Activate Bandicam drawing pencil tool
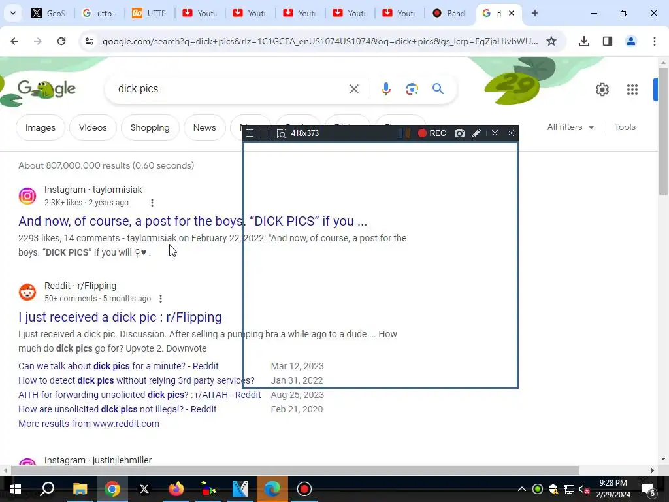 [476, 133]
